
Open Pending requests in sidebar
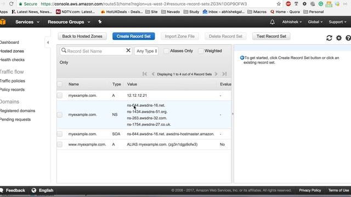(x=15, y=119)
